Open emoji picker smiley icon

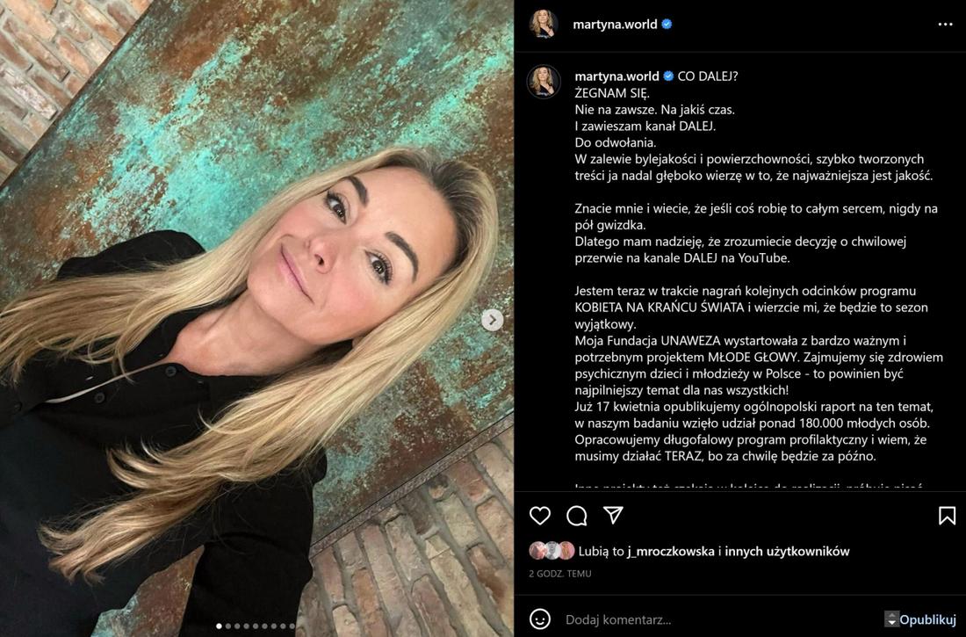tap(540, 619)
